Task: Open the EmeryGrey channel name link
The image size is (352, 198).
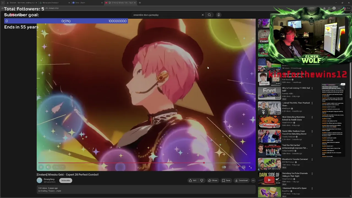Action: tap(49, 179)
